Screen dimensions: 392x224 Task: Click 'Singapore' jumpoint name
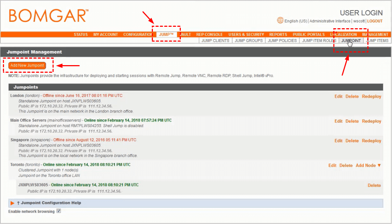[x=20, y=140]
